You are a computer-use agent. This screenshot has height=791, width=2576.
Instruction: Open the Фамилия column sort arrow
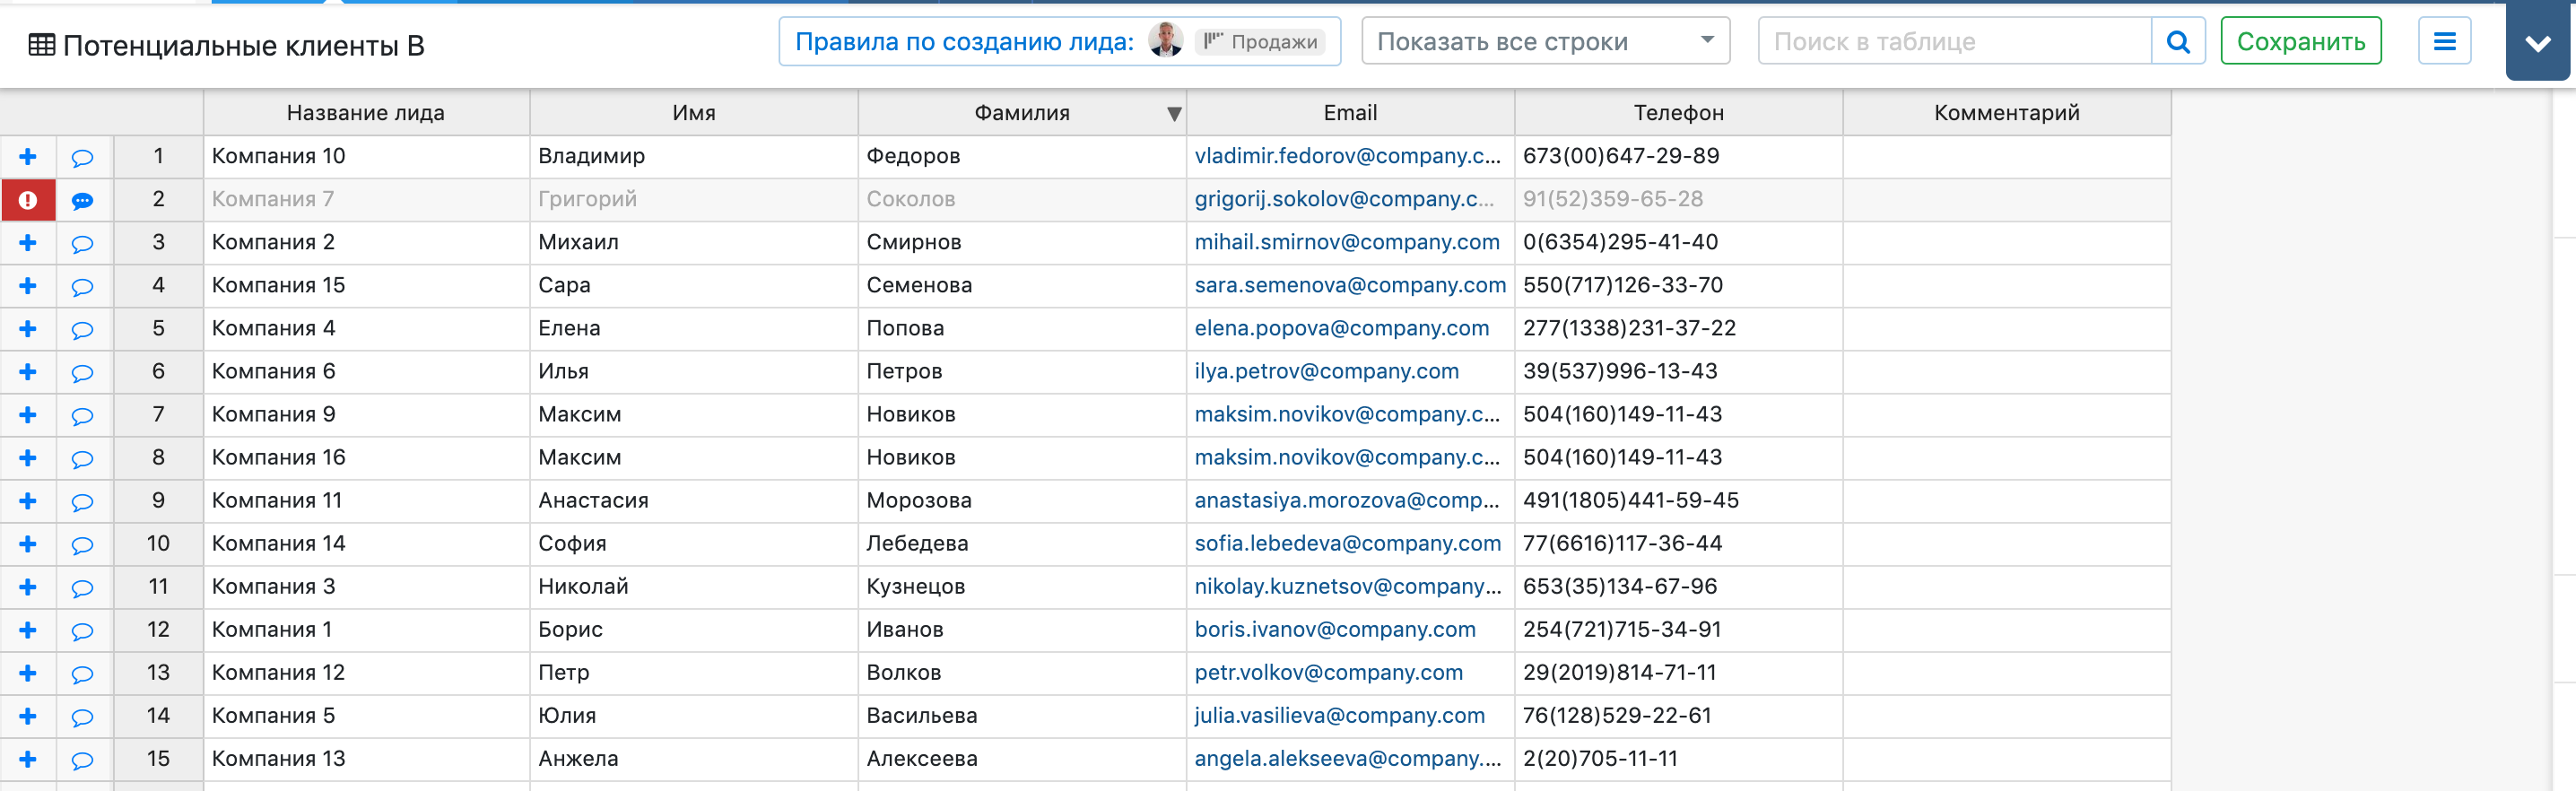point(1174,114)
